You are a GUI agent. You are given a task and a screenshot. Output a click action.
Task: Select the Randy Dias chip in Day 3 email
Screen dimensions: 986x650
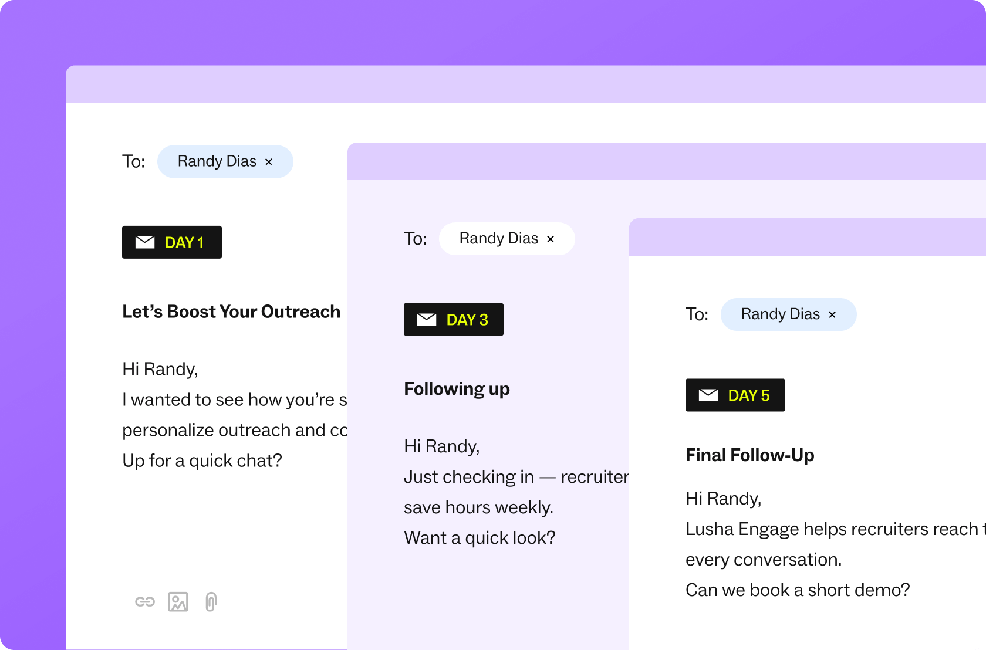(x=498, y=239)
